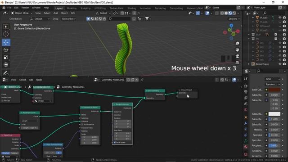Activate the 3D Cursor tool
Viewport: 288px width, 162px height.
pyautogui.click(x=6, y=34)
